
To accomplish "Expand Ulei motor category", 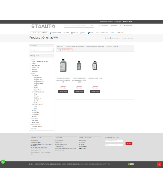I will pyautogui.click(x=35, y=76).
